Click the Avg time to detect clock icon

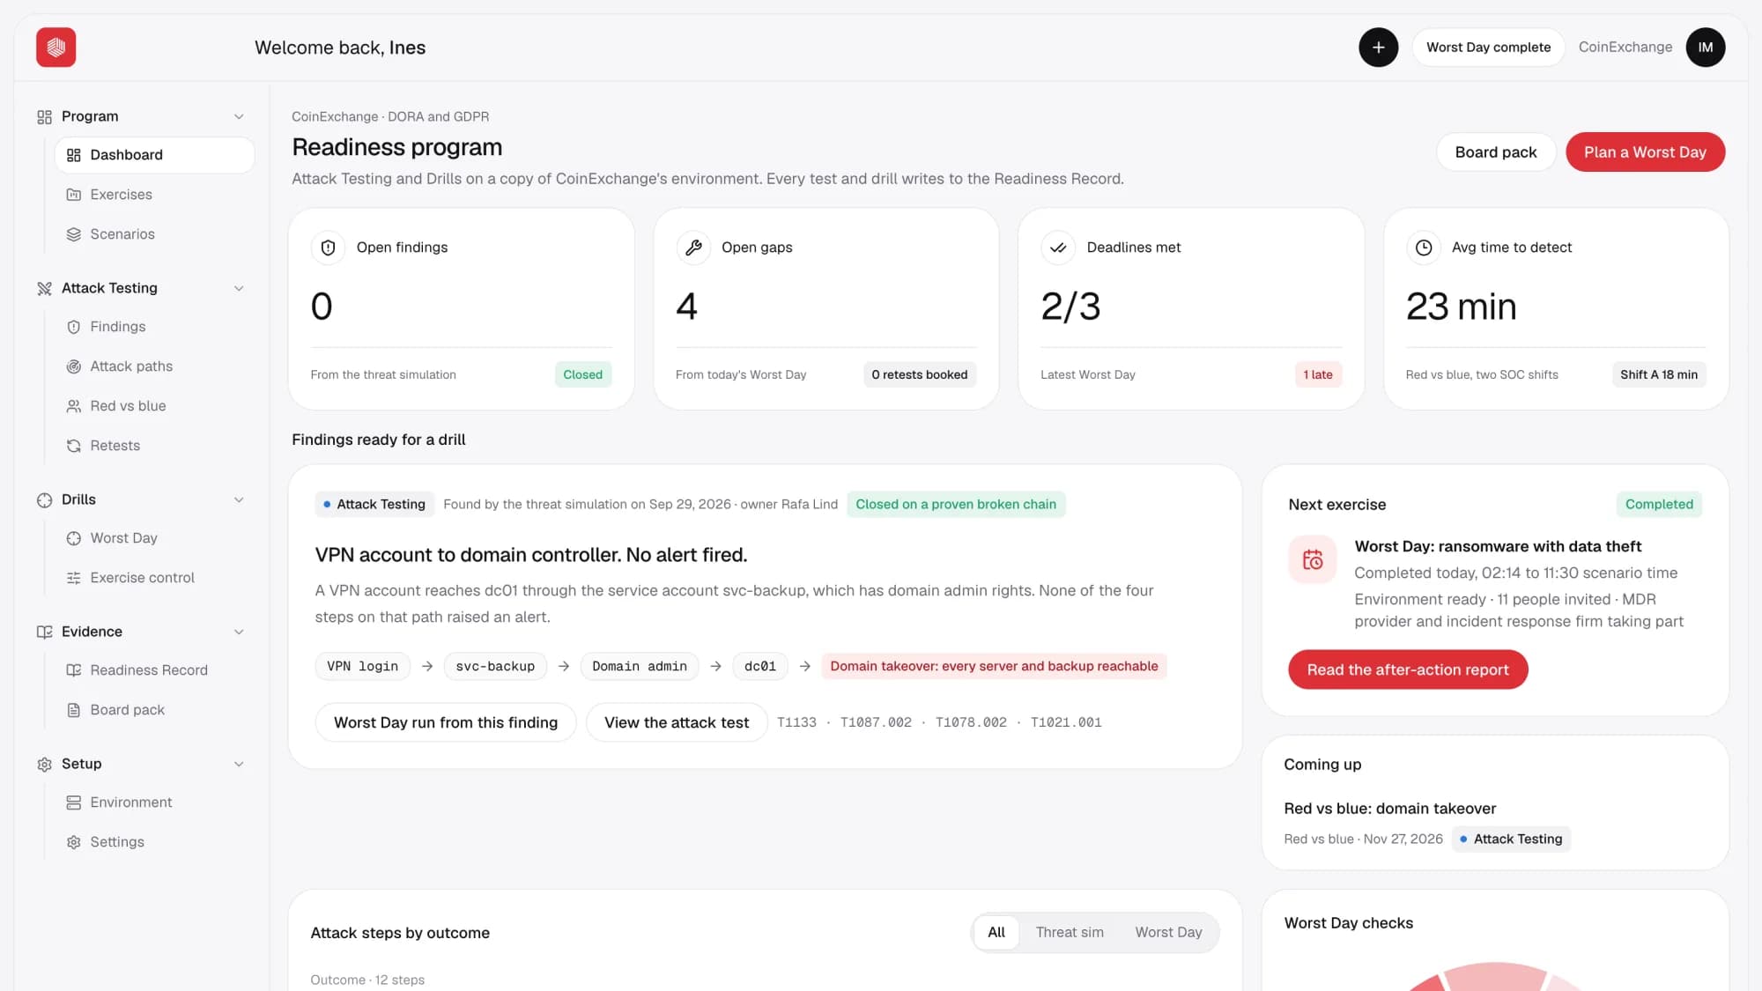point(1424,248)
